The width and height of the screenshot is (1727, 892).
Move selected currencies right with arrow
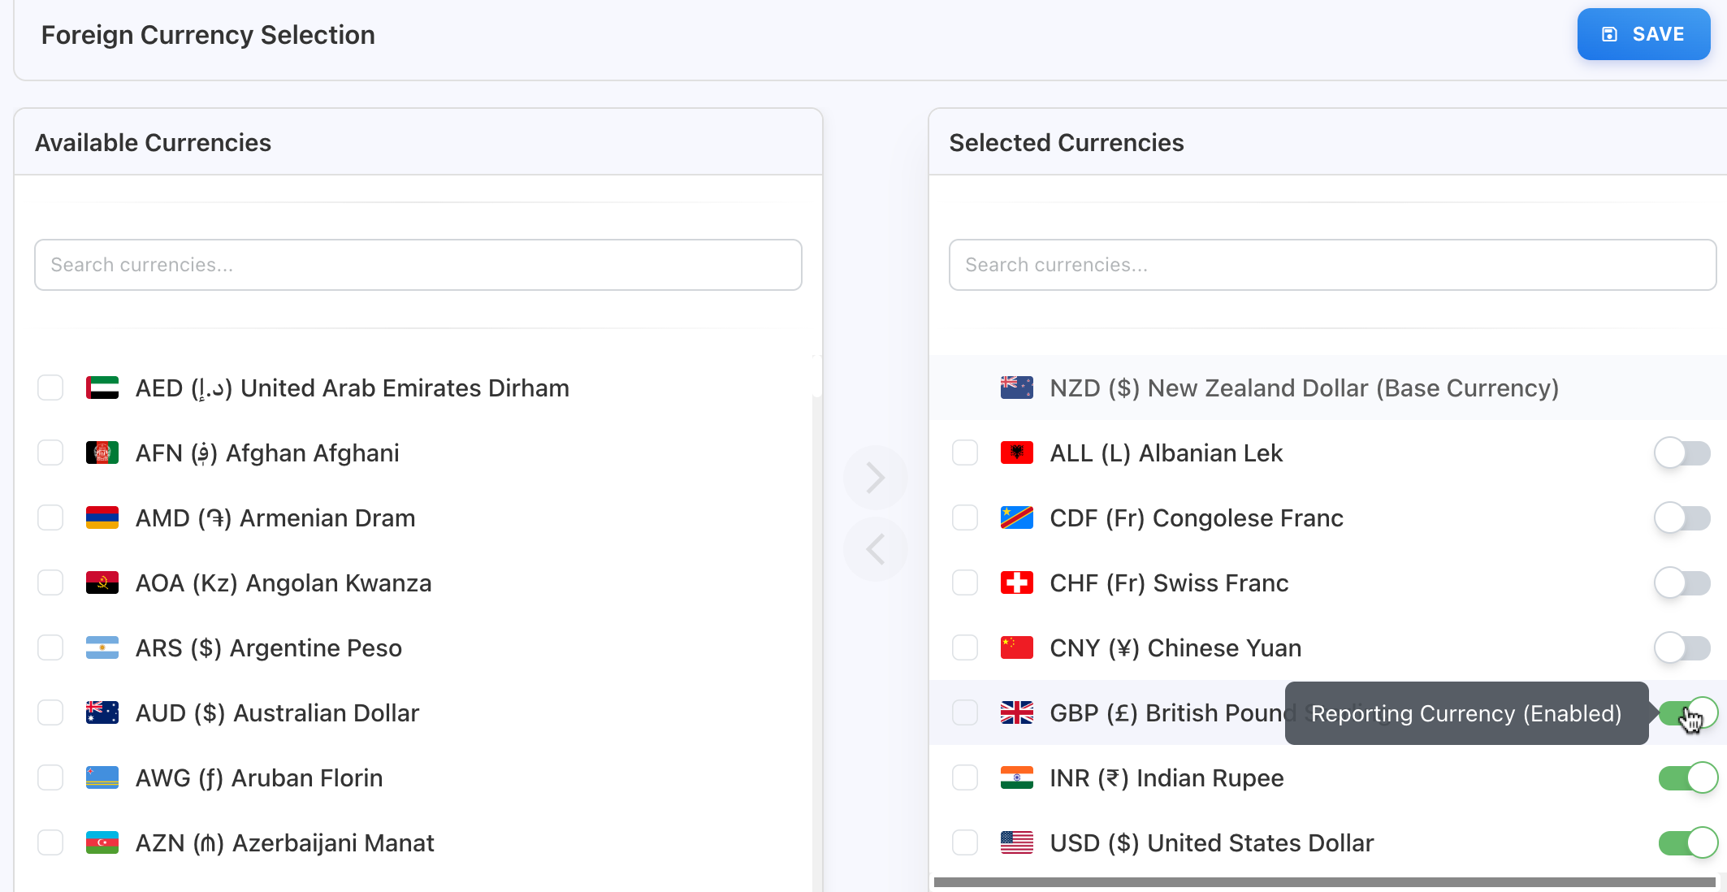875,478
